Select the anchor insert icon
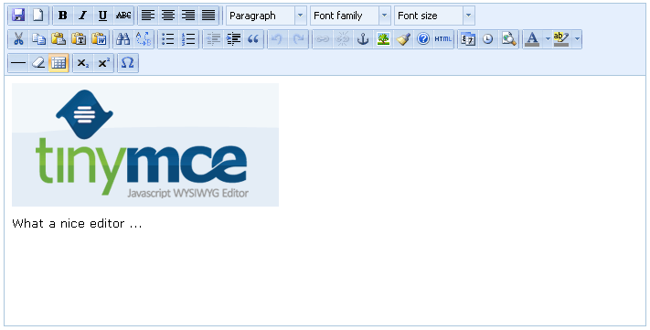Image resolution: width=650 pixels, height=330 pixels. click(x=363, y=39)
